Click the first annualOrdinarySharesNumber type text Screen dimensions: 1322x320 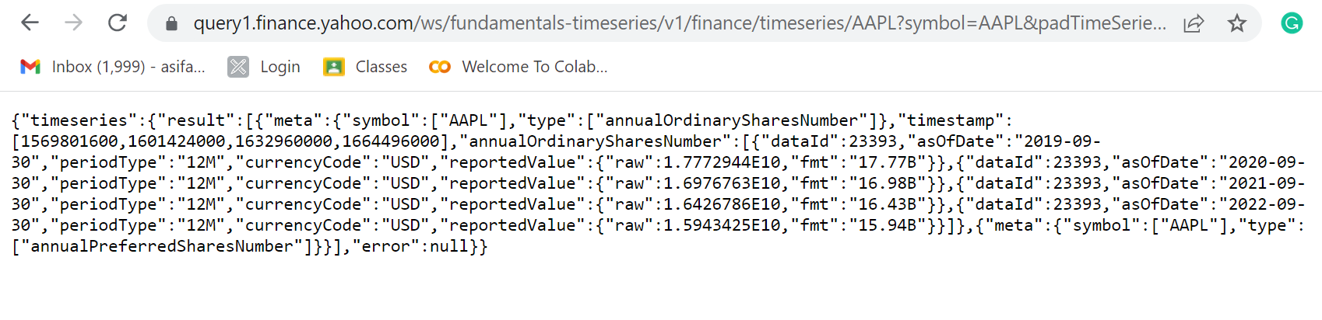tap(732, 120)
